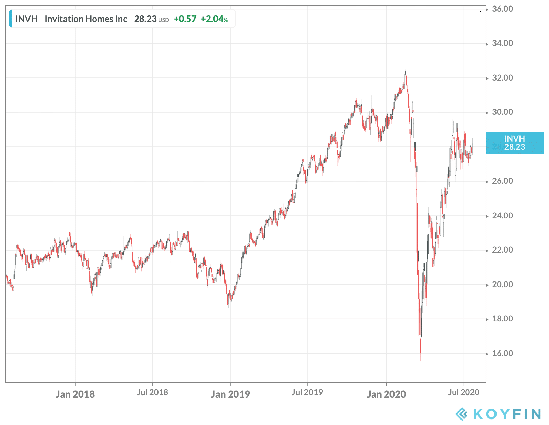Viewport: 549px width, 425px height.
Task: Click the 22.00 price axis label
Action: [x=502, y=250]
